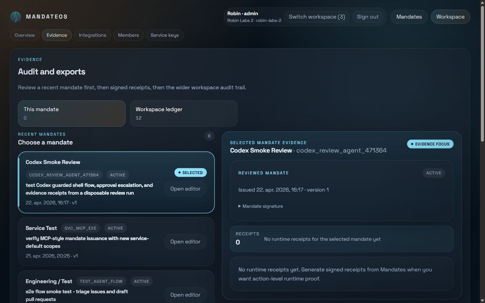Switch to the Overview tab
Image resolution: width=485 pixels, height=303 pixels.
25,35
